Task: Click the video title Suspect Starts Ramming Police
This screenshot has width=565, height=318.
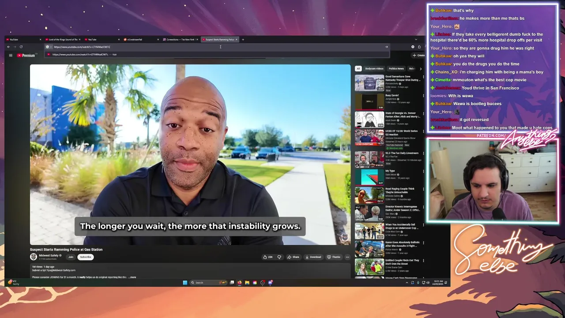Action: tap(66, 250)
